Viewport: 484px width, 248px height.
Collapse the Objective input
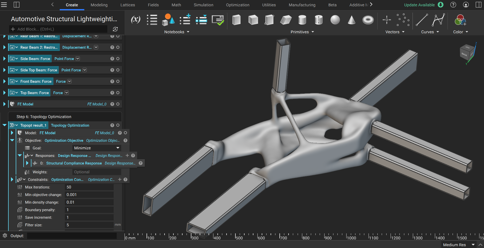tap(12, 140)
